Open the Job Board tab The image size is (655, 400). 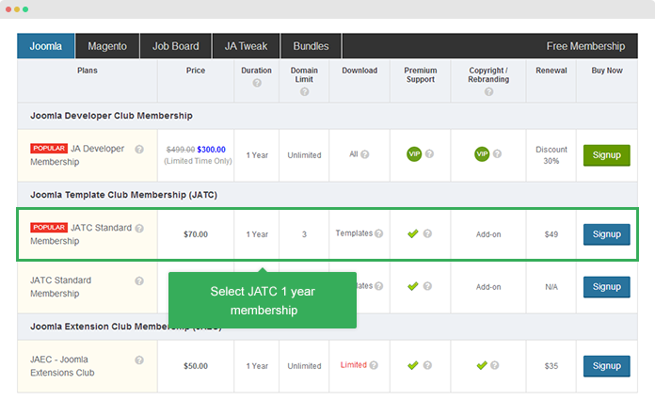click(x=176, y=46)
